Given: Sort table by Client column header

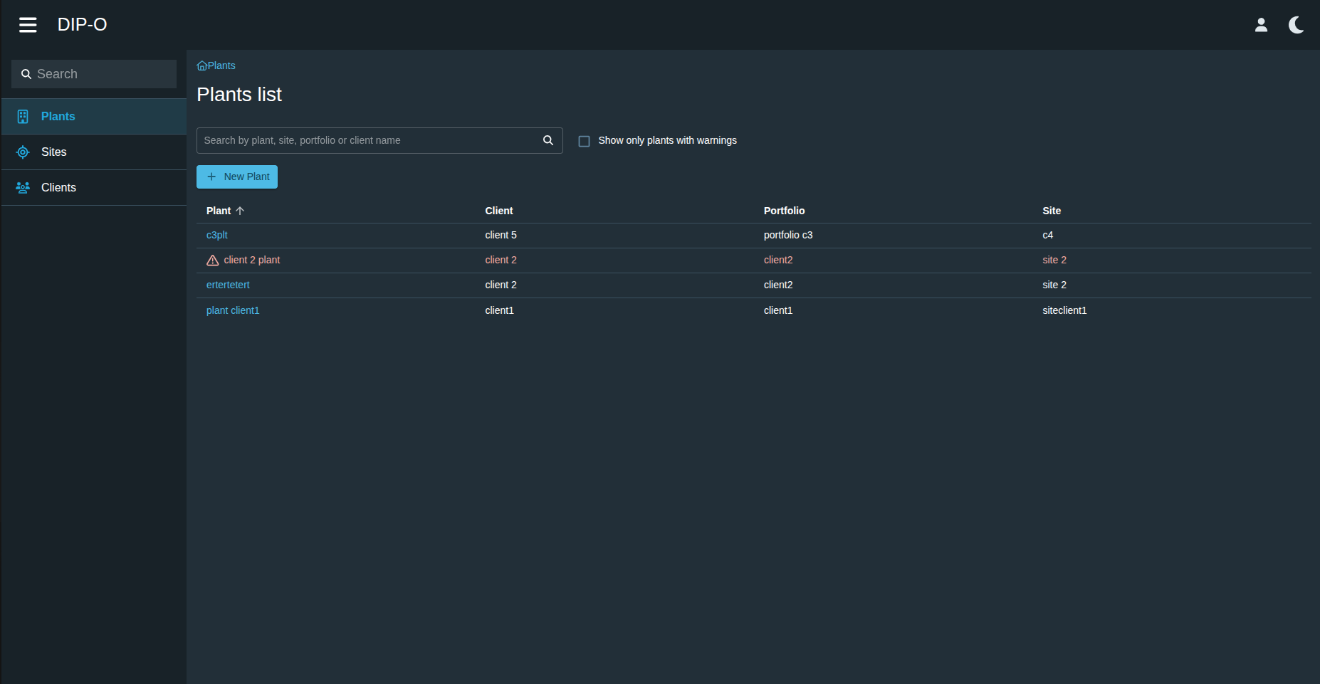Looking at the screenshot, I should pos(498,211).
